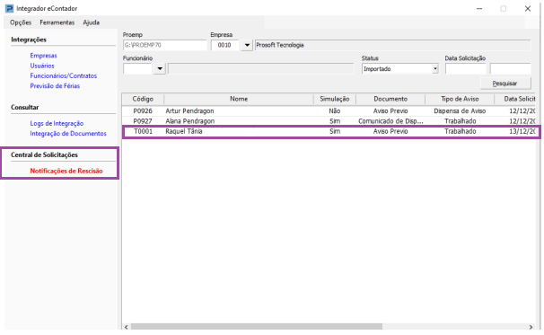
Task: Sort by the Documento column header
Action: (390, 99)
